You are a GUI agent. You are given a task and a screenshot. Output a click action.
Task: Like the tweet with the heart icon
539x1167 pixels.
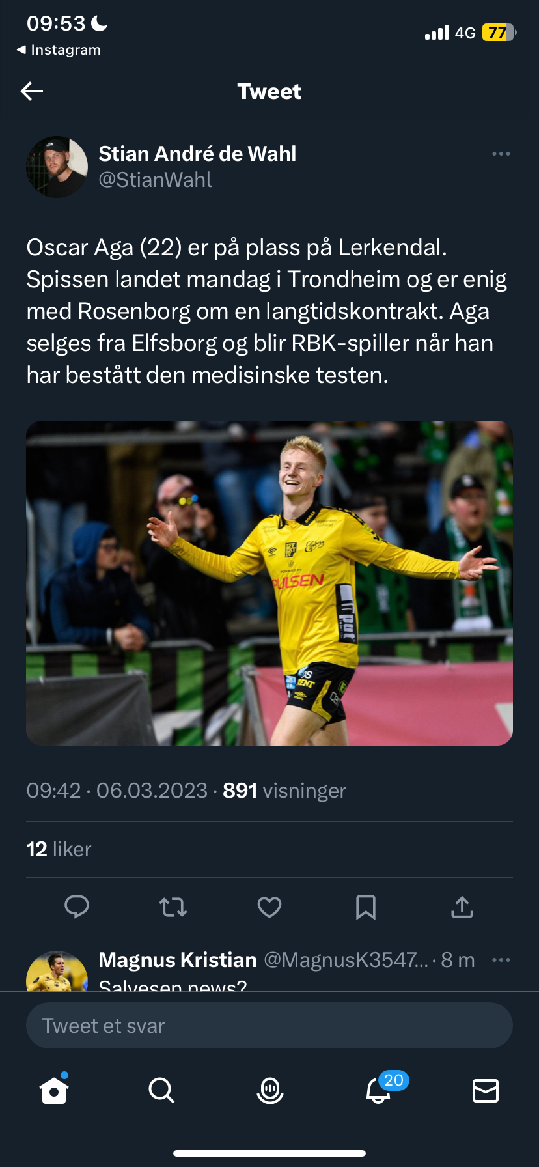coord(269,907)
